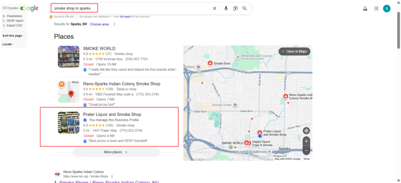The height and width of the screenshot is (183, 401).
Task: Click Open in Maps button
Action: coord(294,51)
